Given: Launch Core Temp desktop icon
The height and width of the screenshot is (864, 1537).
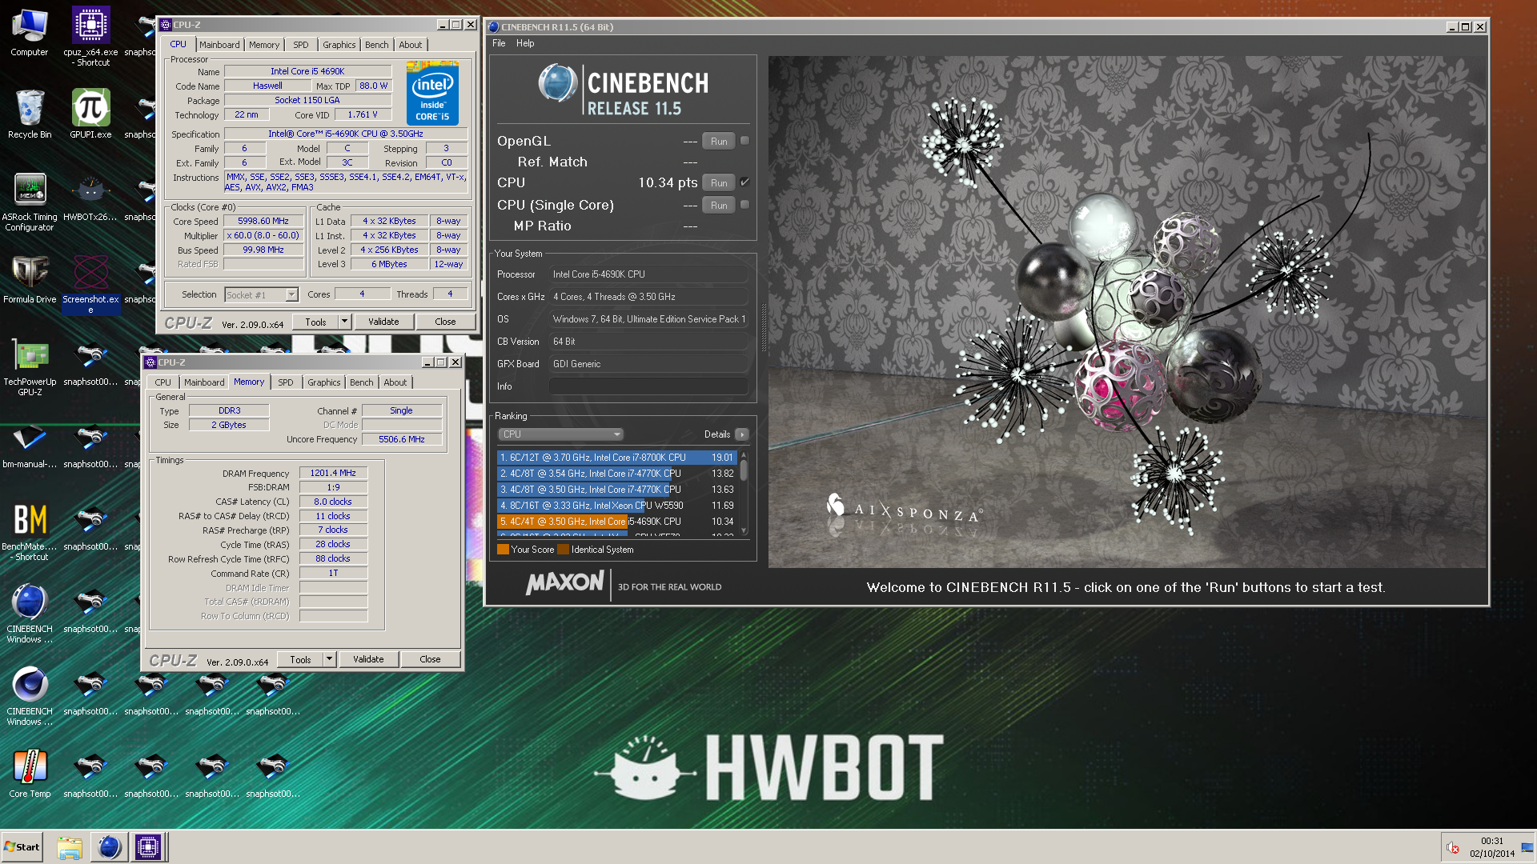Looking at the screenshot, I should [x=30, y=773].
